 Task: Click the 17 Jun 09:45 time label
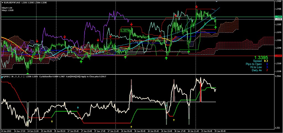pos(73,131)
